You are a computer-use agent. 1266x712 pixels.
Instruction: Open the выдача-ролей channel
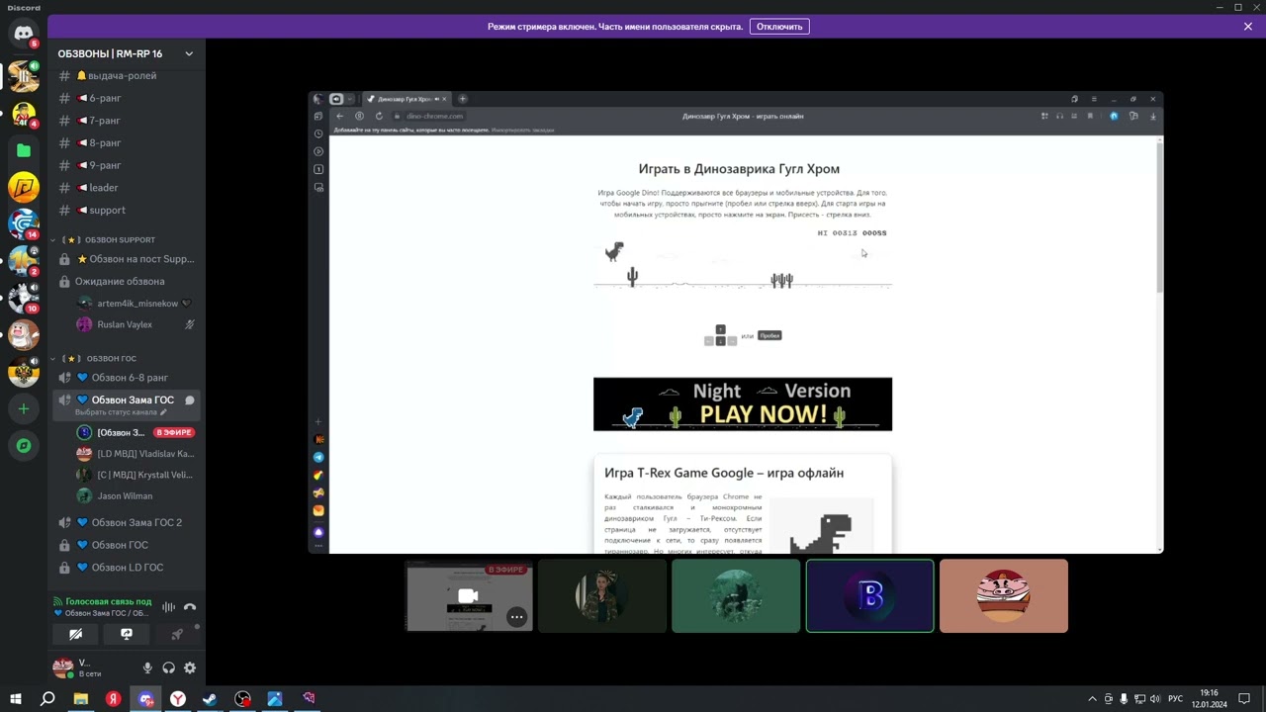pos(126,76)
